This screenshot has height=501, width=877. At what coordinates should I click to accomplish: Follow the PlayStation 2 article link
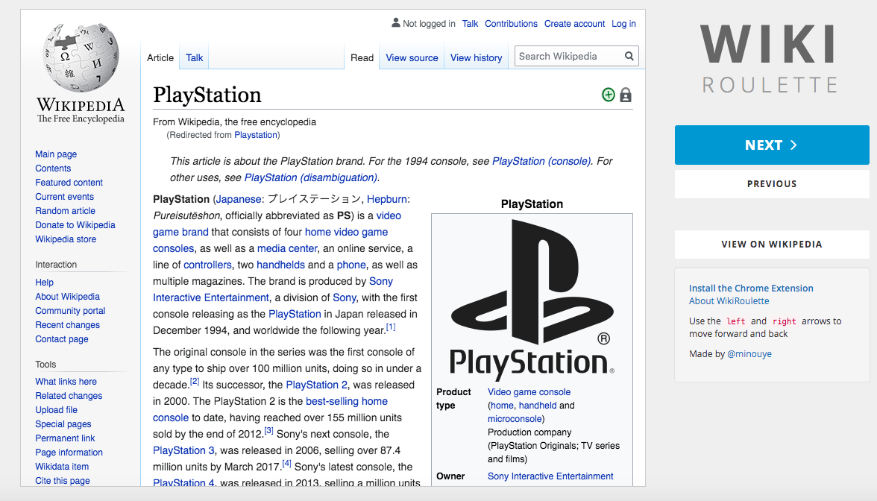[x=316, y=385]
